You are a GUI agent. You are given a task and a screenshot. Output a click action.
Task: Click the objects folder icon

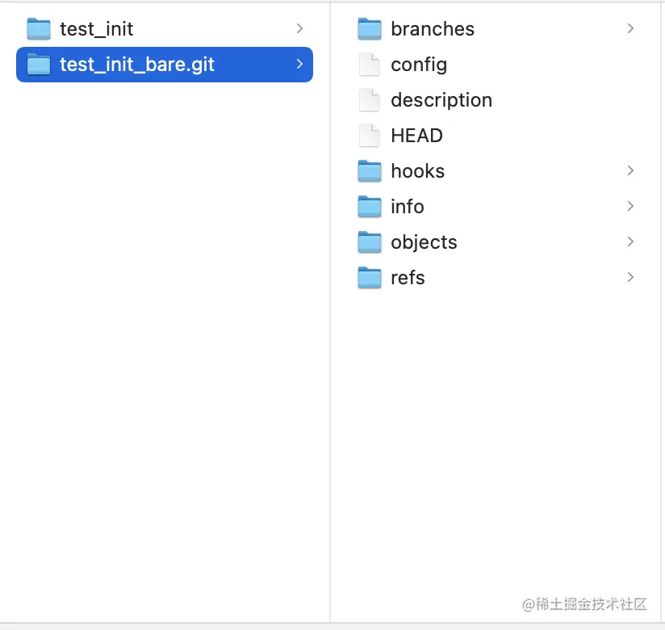point(370,242)
